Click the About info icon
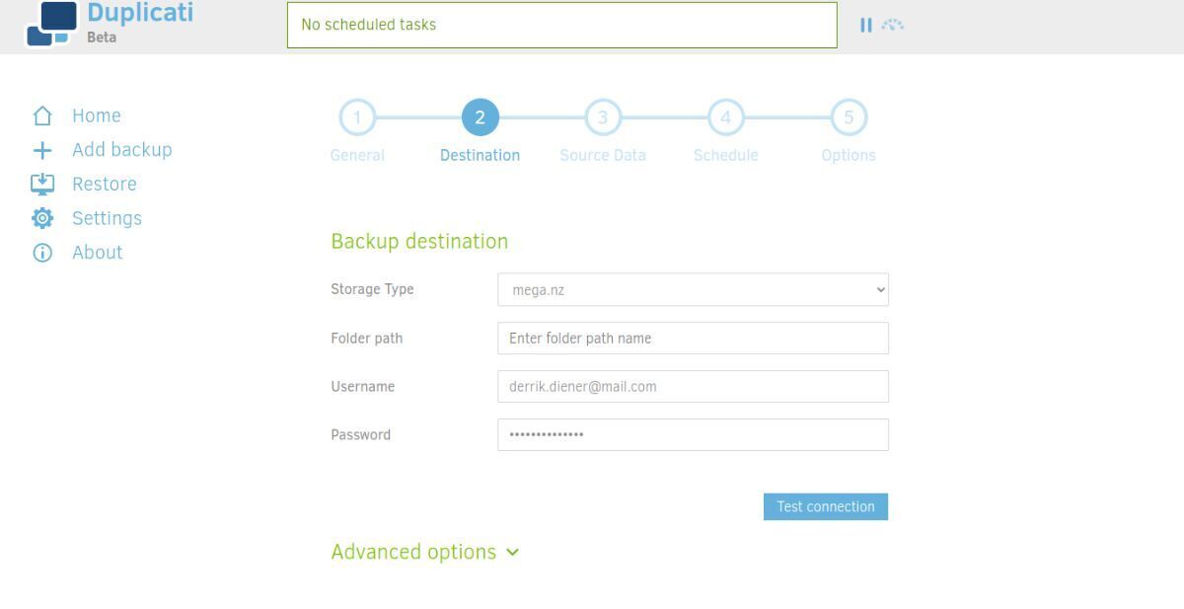1184x609 pixels. [x=42, y=253]
